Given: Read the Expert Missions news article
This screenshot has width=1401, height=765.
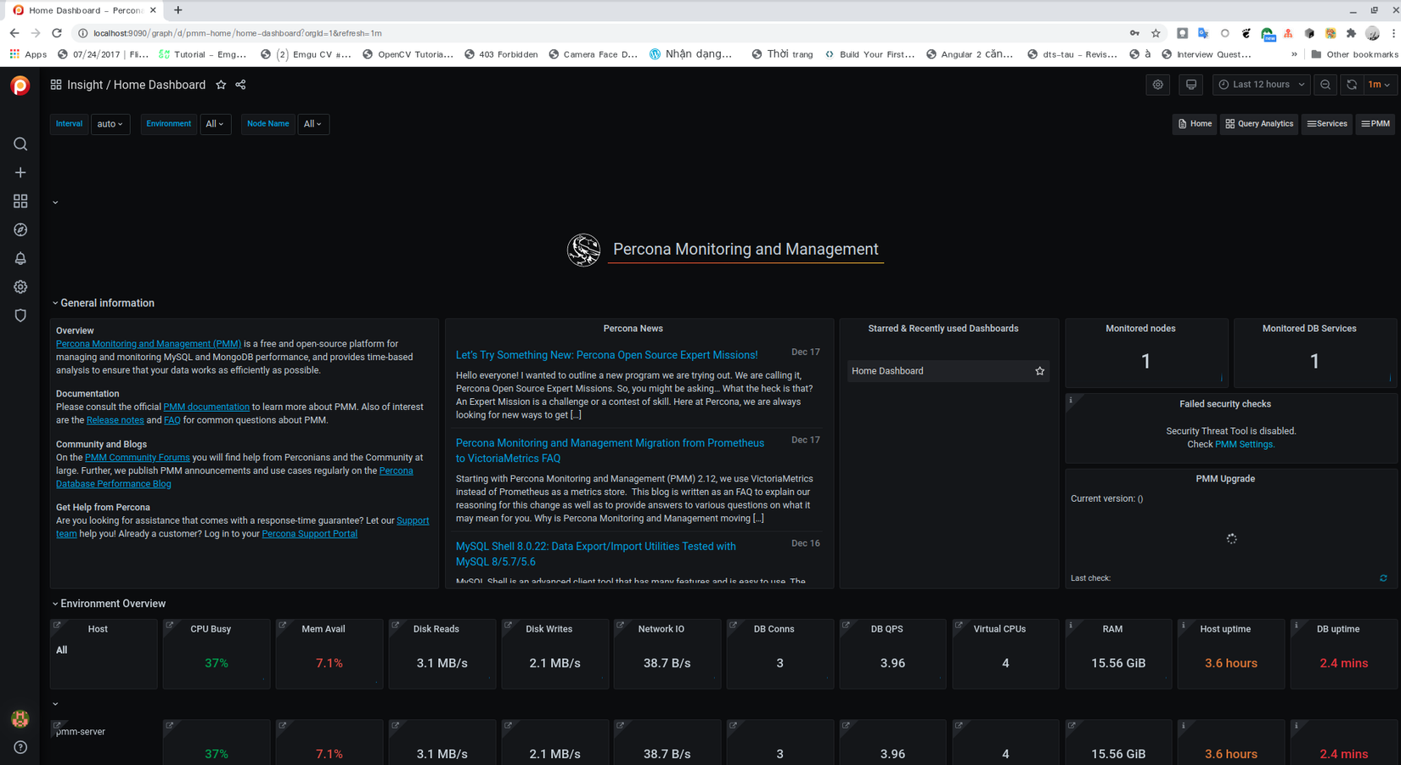Looking at the screenshot, I should 607,355.
